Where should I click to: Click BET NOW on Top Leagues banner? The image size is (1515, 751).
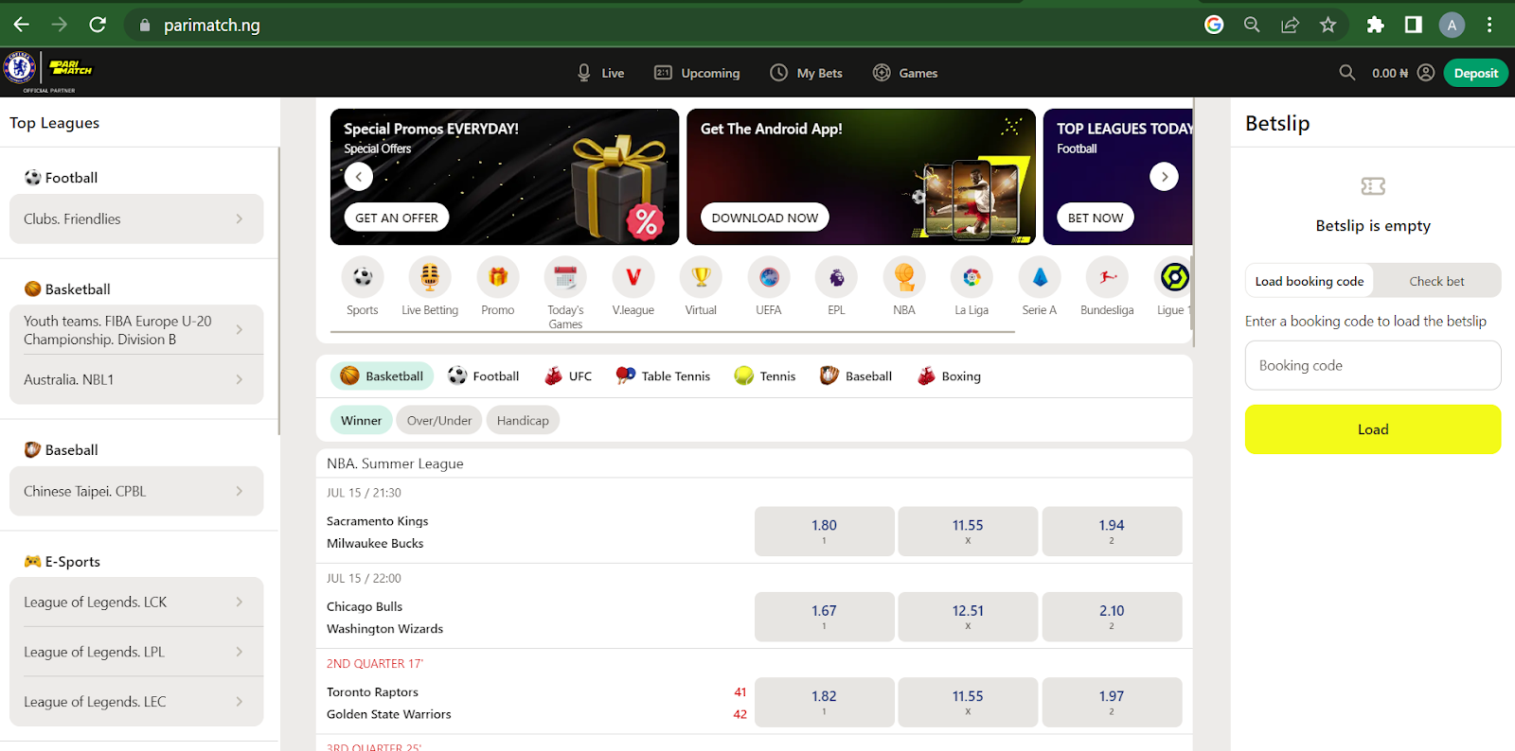[x=1096, y=218]
